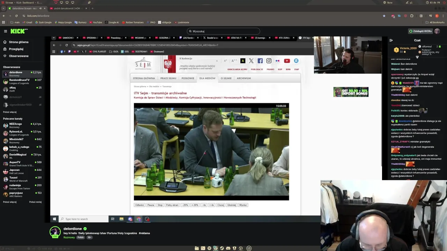Click the YouTube icon on Sejm header
447x251 pixels.
pyautogui.click(x=287, y=61)
